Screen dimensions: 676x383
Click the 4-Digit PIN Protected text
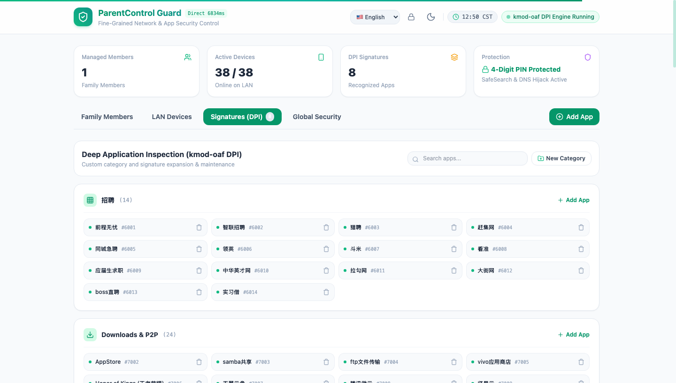tap(526, 69)
